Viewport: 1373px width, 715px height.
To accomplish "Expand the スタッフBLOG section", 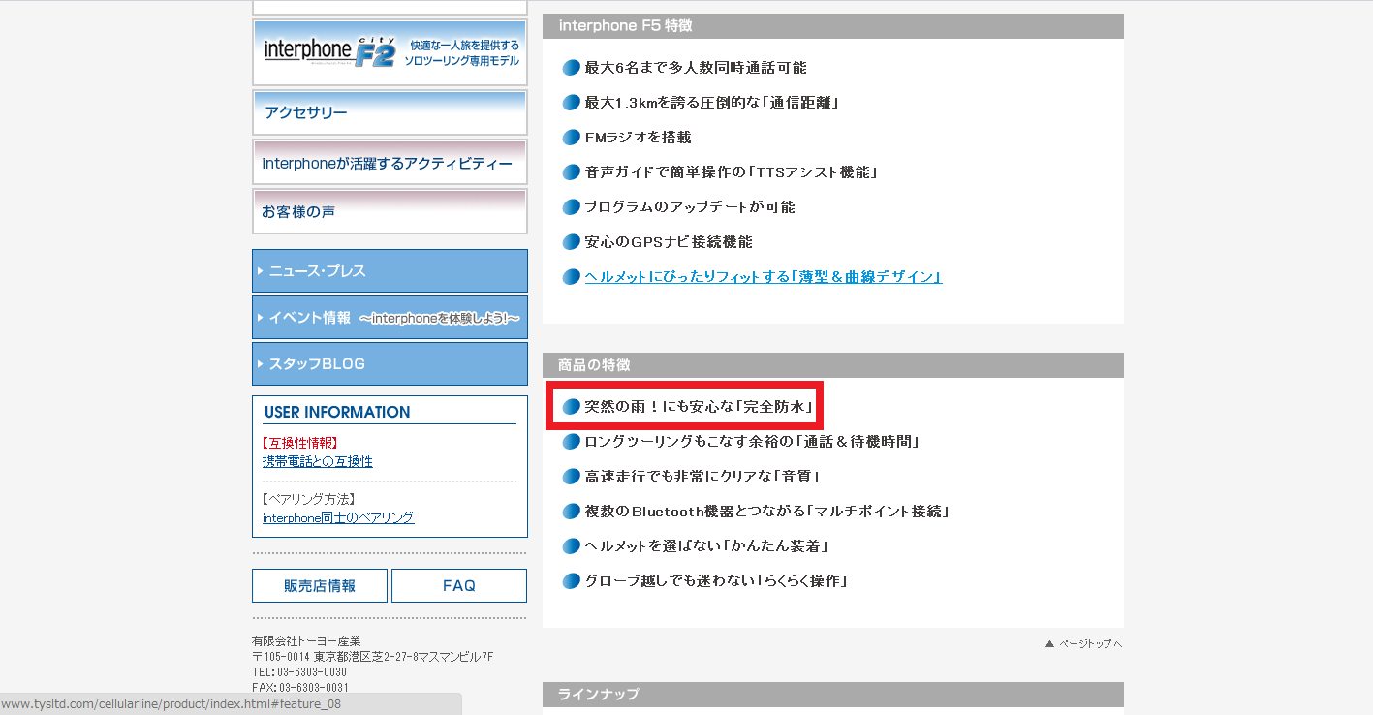I will pos(390,364).
